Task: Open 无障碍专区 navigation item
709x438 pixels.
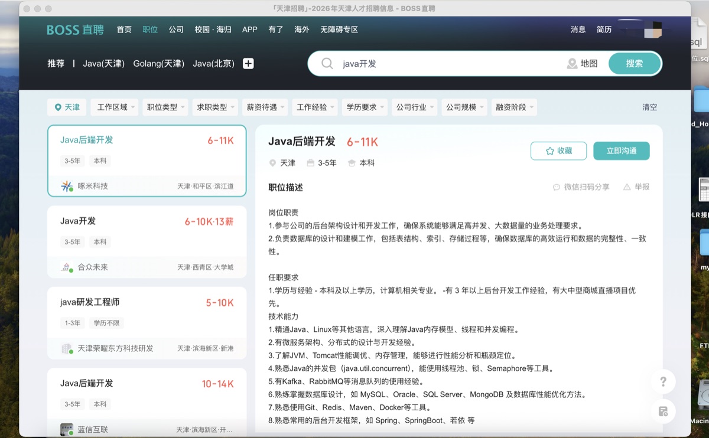Action: click(x=339, y=30)
